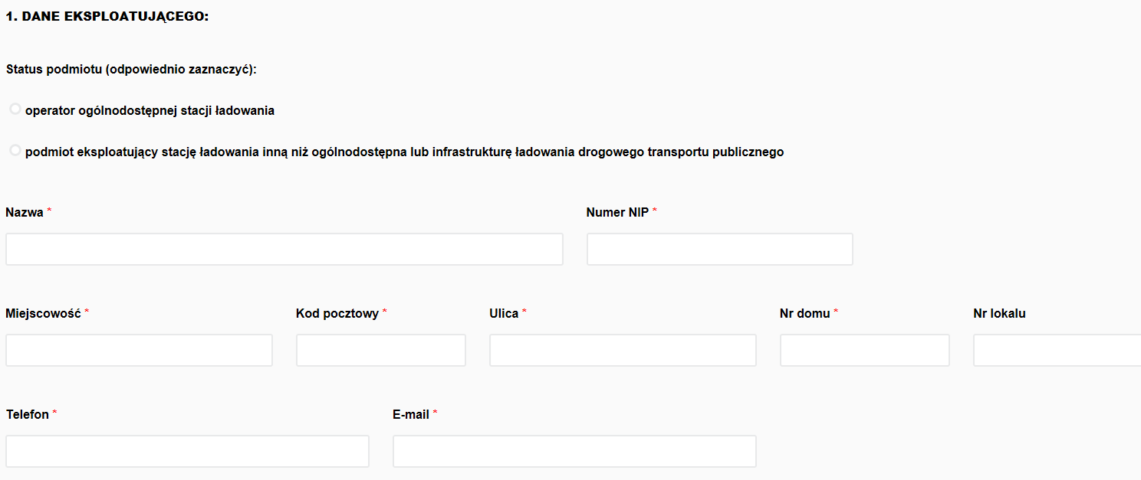Image resolution: width=1141 pixels, height=480 pixels.
Task: Click the 'Miejscowość' field label
Action: (43, 313)
